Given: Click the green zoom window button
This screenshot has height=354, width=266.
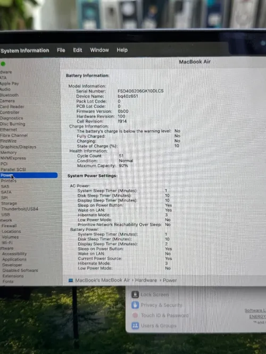Looking at the screenshot, I should point(3,64).
